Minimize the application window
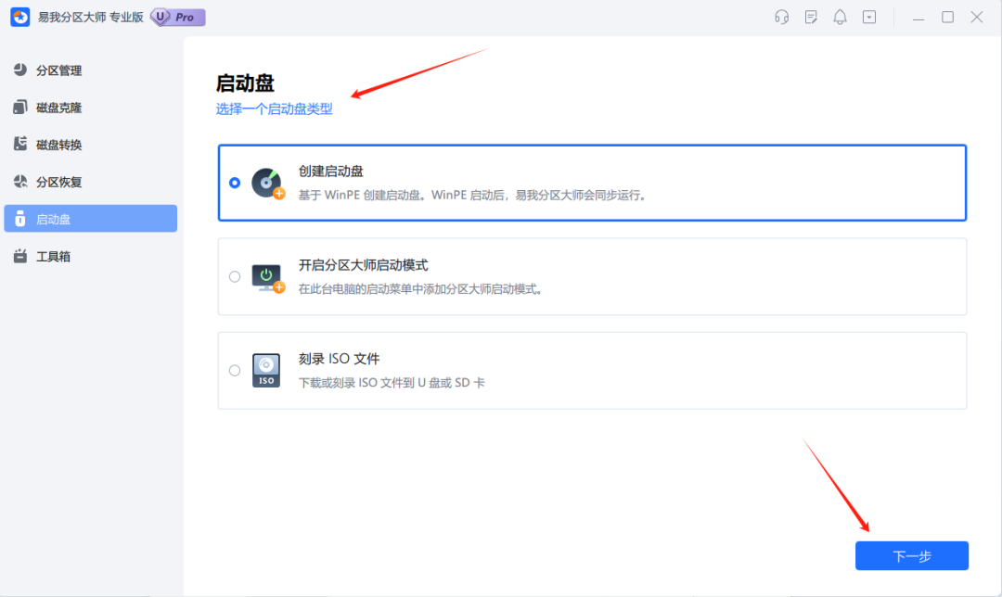The image size is (1002, 597). click(x=918, y=18)
